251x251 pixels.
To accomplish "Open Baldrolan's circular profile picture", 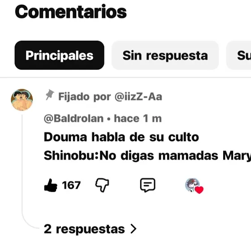I will [22, 100].
